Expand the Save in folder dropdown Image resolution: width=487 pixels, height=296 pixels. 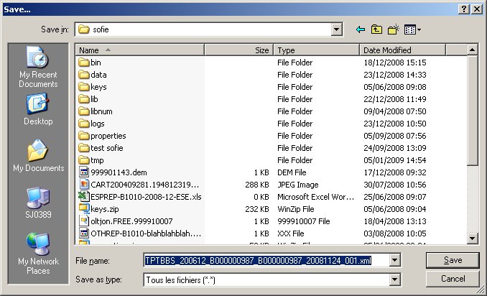[x=335, y=29]
